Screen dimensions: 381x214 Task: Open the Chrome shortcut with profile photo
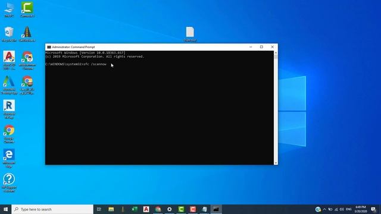coord(27,61)
